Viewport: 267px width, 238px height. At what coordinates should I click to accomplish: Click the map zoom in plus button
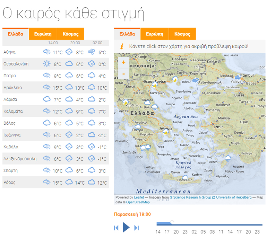coord(123,63)
